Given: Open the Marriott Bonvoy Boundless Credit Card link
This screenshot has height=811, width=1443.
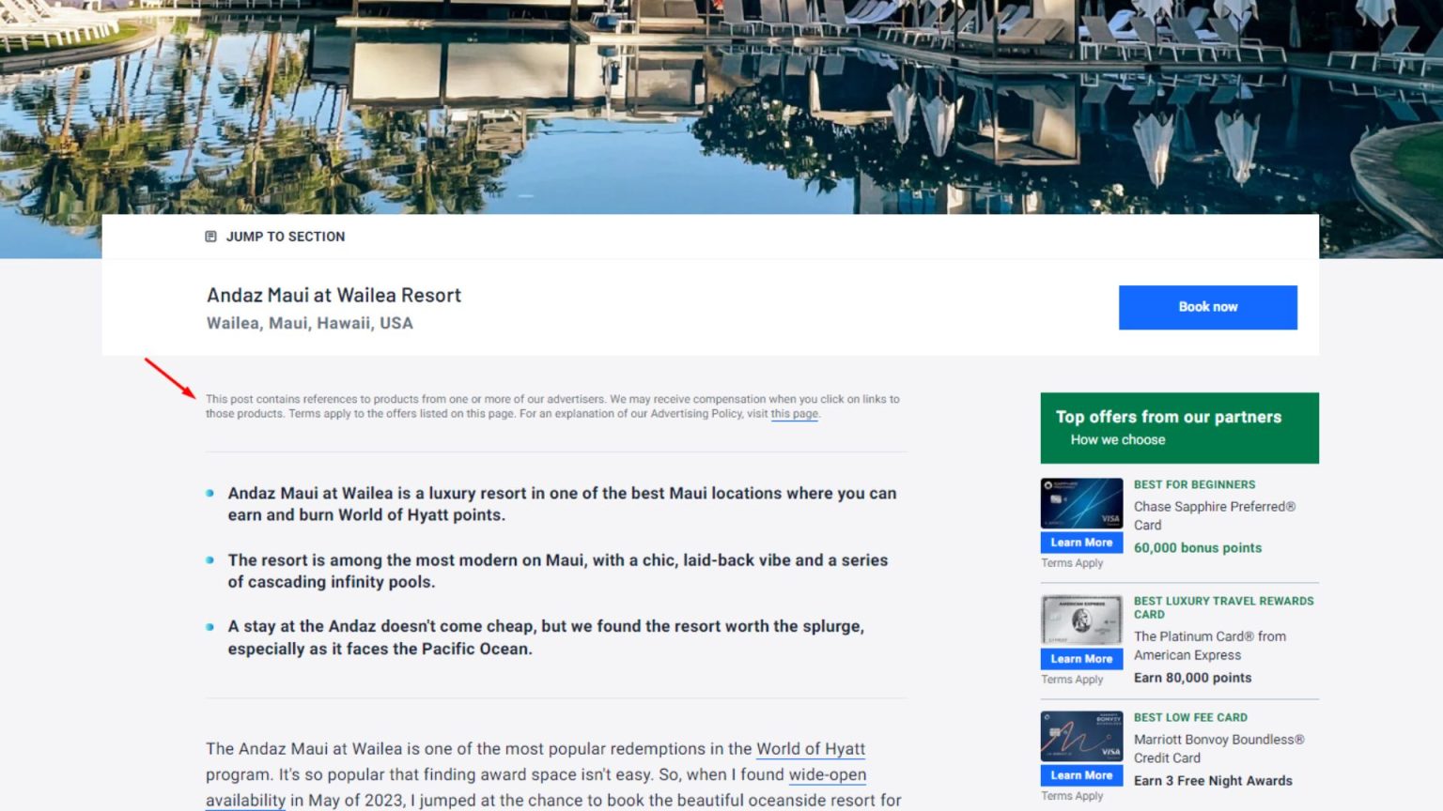Looking at the screenshot, I should (1218, 748).
